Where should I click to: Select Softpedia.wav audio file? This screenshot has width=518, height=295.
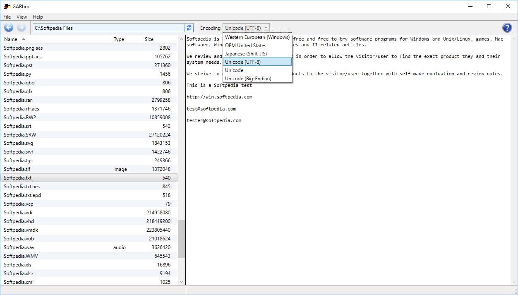click(x=89, y=247)
